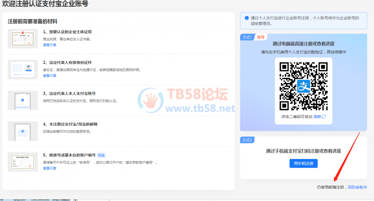374x201 pixels.
Task: Click the 选填 tag next to item 5
Action: (101, 155)
